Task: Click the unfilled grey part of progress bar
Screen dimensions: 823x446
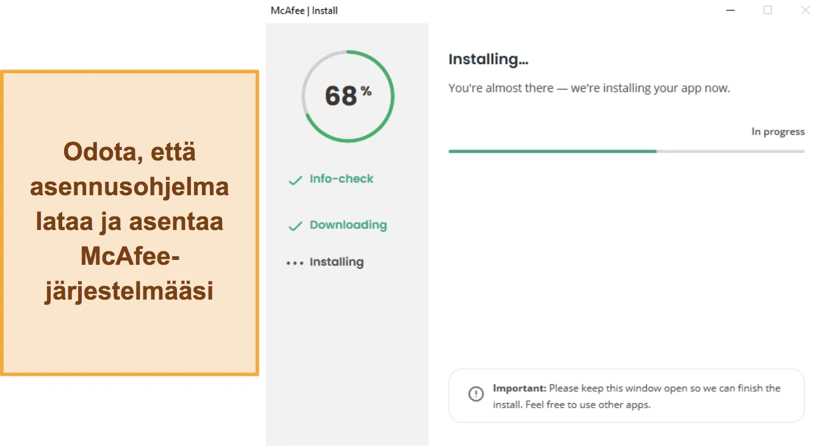Action: point(731,151)
